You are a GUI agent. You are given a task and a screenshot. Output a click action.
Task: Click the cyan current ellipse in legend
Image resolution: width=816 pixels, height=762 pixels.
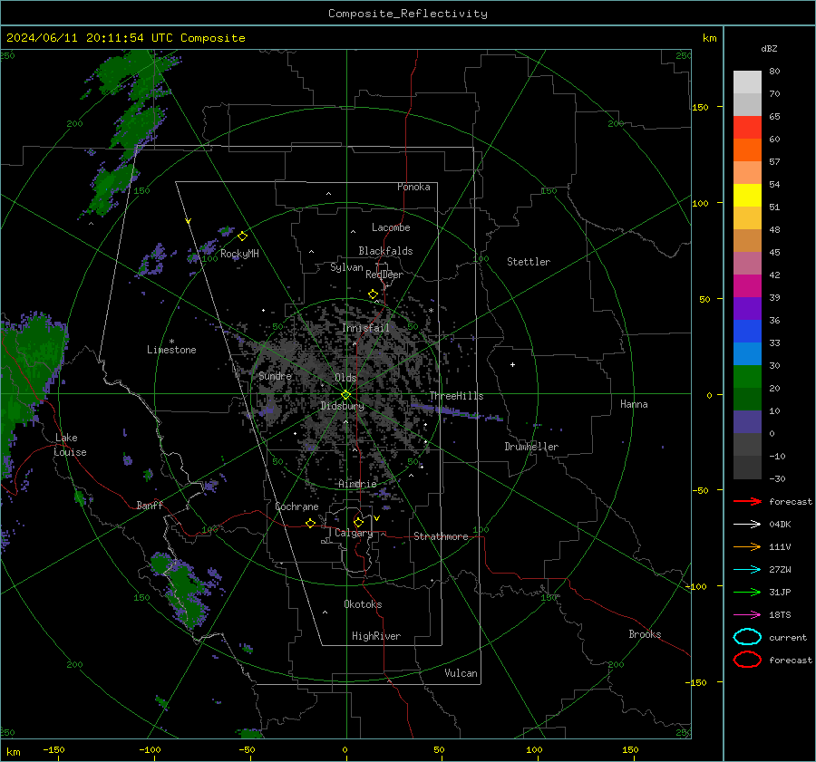[x=747, y=637]
